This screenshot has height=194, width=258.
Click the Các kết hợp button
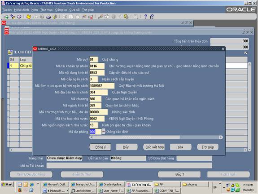point(154,147)
